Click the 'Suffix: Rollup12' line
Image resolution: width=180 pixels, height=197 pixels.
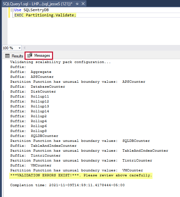29,101
